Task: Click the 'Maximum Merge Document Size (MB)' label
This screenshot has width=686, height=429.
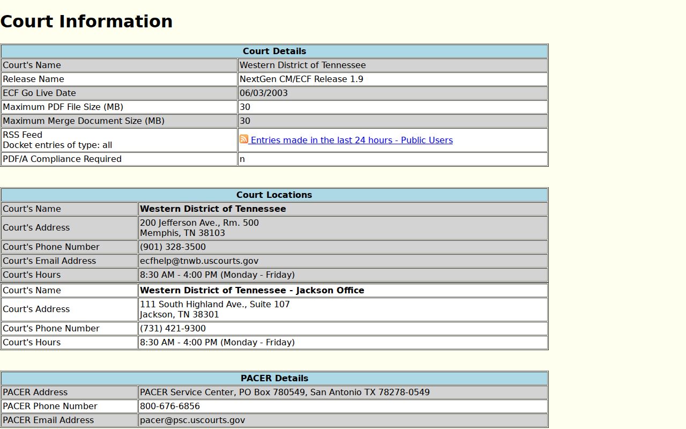Action: click(84, 121)
